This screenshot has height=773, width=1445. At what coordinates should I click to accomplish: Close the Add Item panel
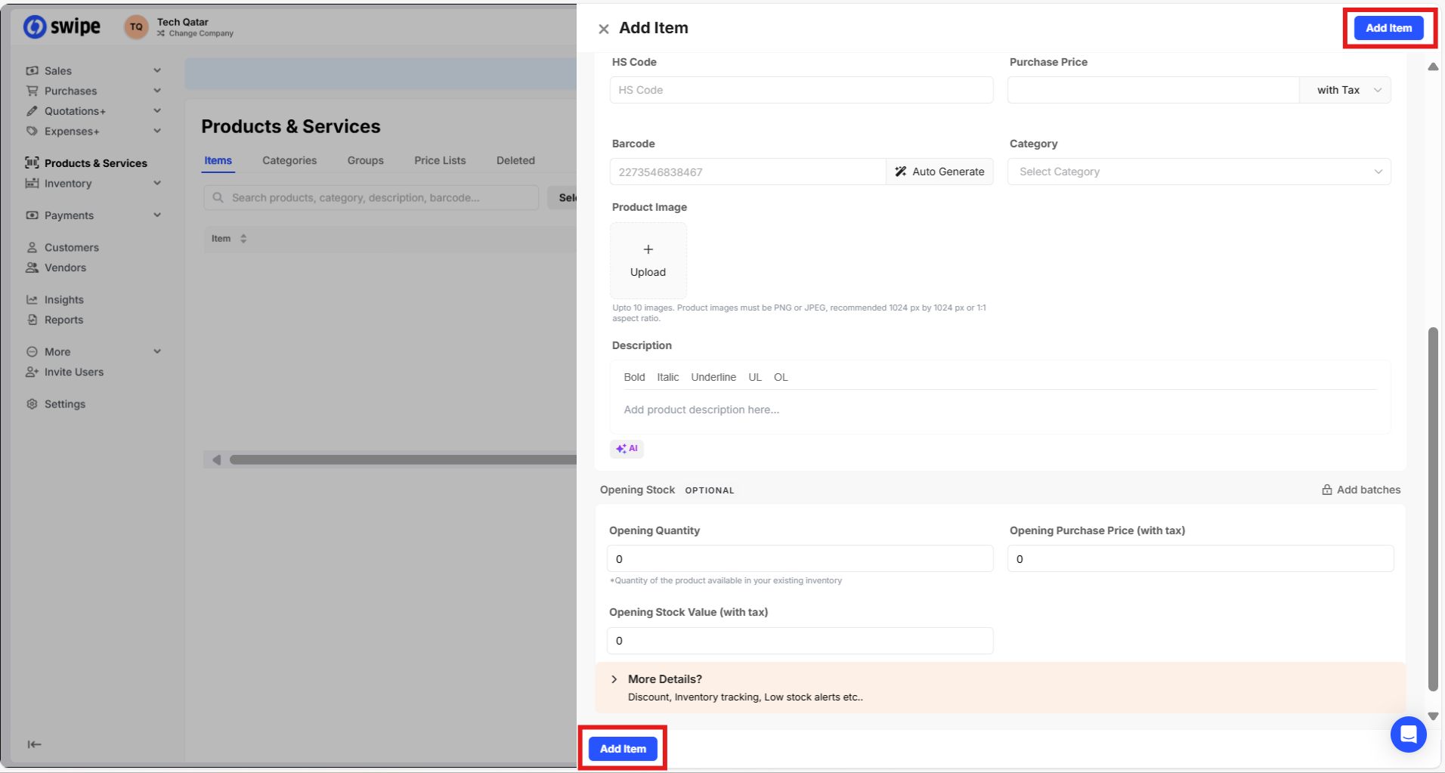point(603,29)
